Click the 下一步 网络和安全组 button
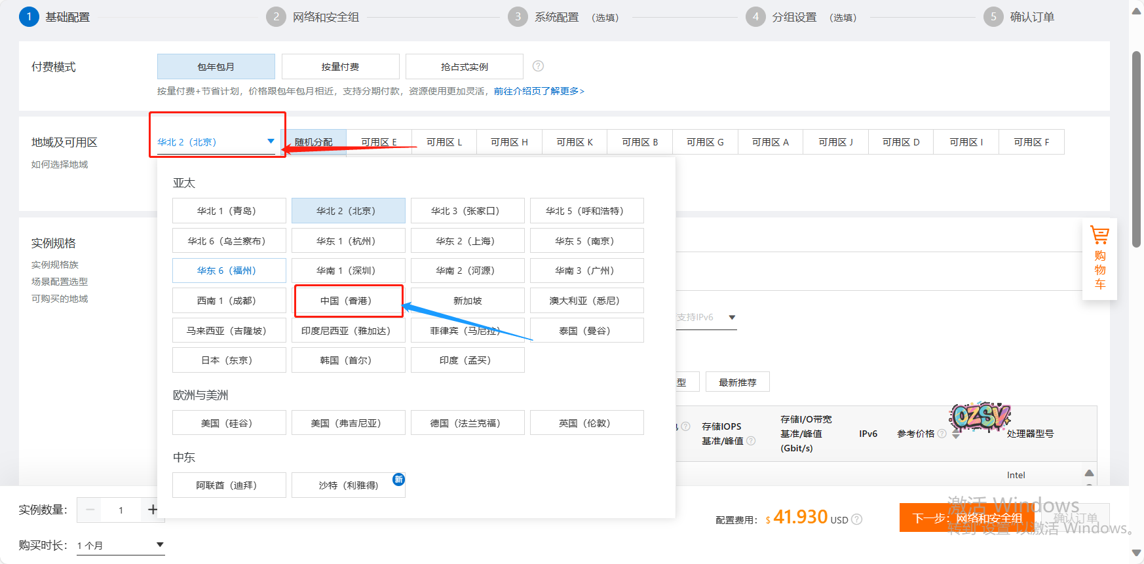This screenshot has height=564, width=1144. [x=966, y=518]
